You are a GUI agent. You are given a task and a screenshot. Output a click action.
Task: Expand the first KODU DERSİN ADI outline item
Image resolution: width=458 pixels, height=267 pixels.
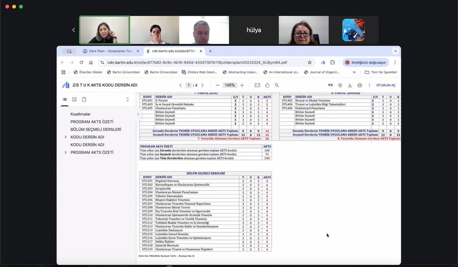pos(65,137)
